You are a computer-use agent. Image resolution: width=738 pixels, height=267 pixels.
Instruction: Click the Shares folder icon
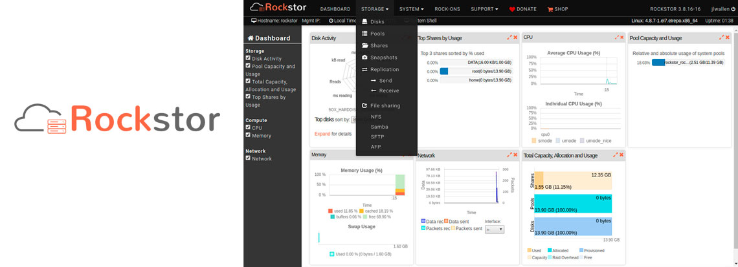click(364, 45)
